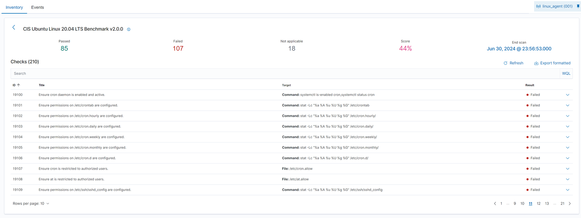Click ID cell 19104
Viewport: 581px width, 218px height.
tap(18, 137)
